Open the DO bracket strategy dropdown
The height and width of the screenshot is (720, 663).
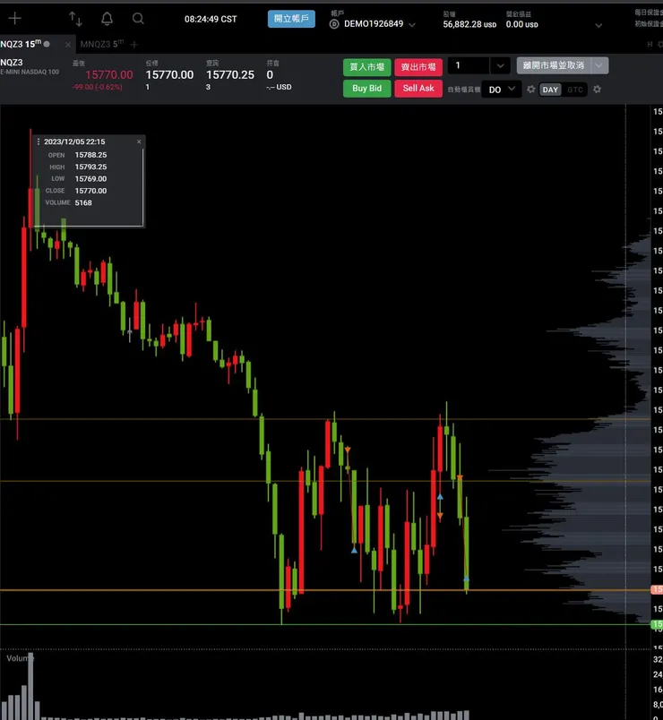(x=501, y=90)
